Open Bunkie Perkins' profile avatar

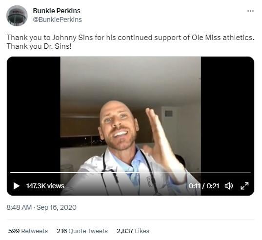click(17, 16)
